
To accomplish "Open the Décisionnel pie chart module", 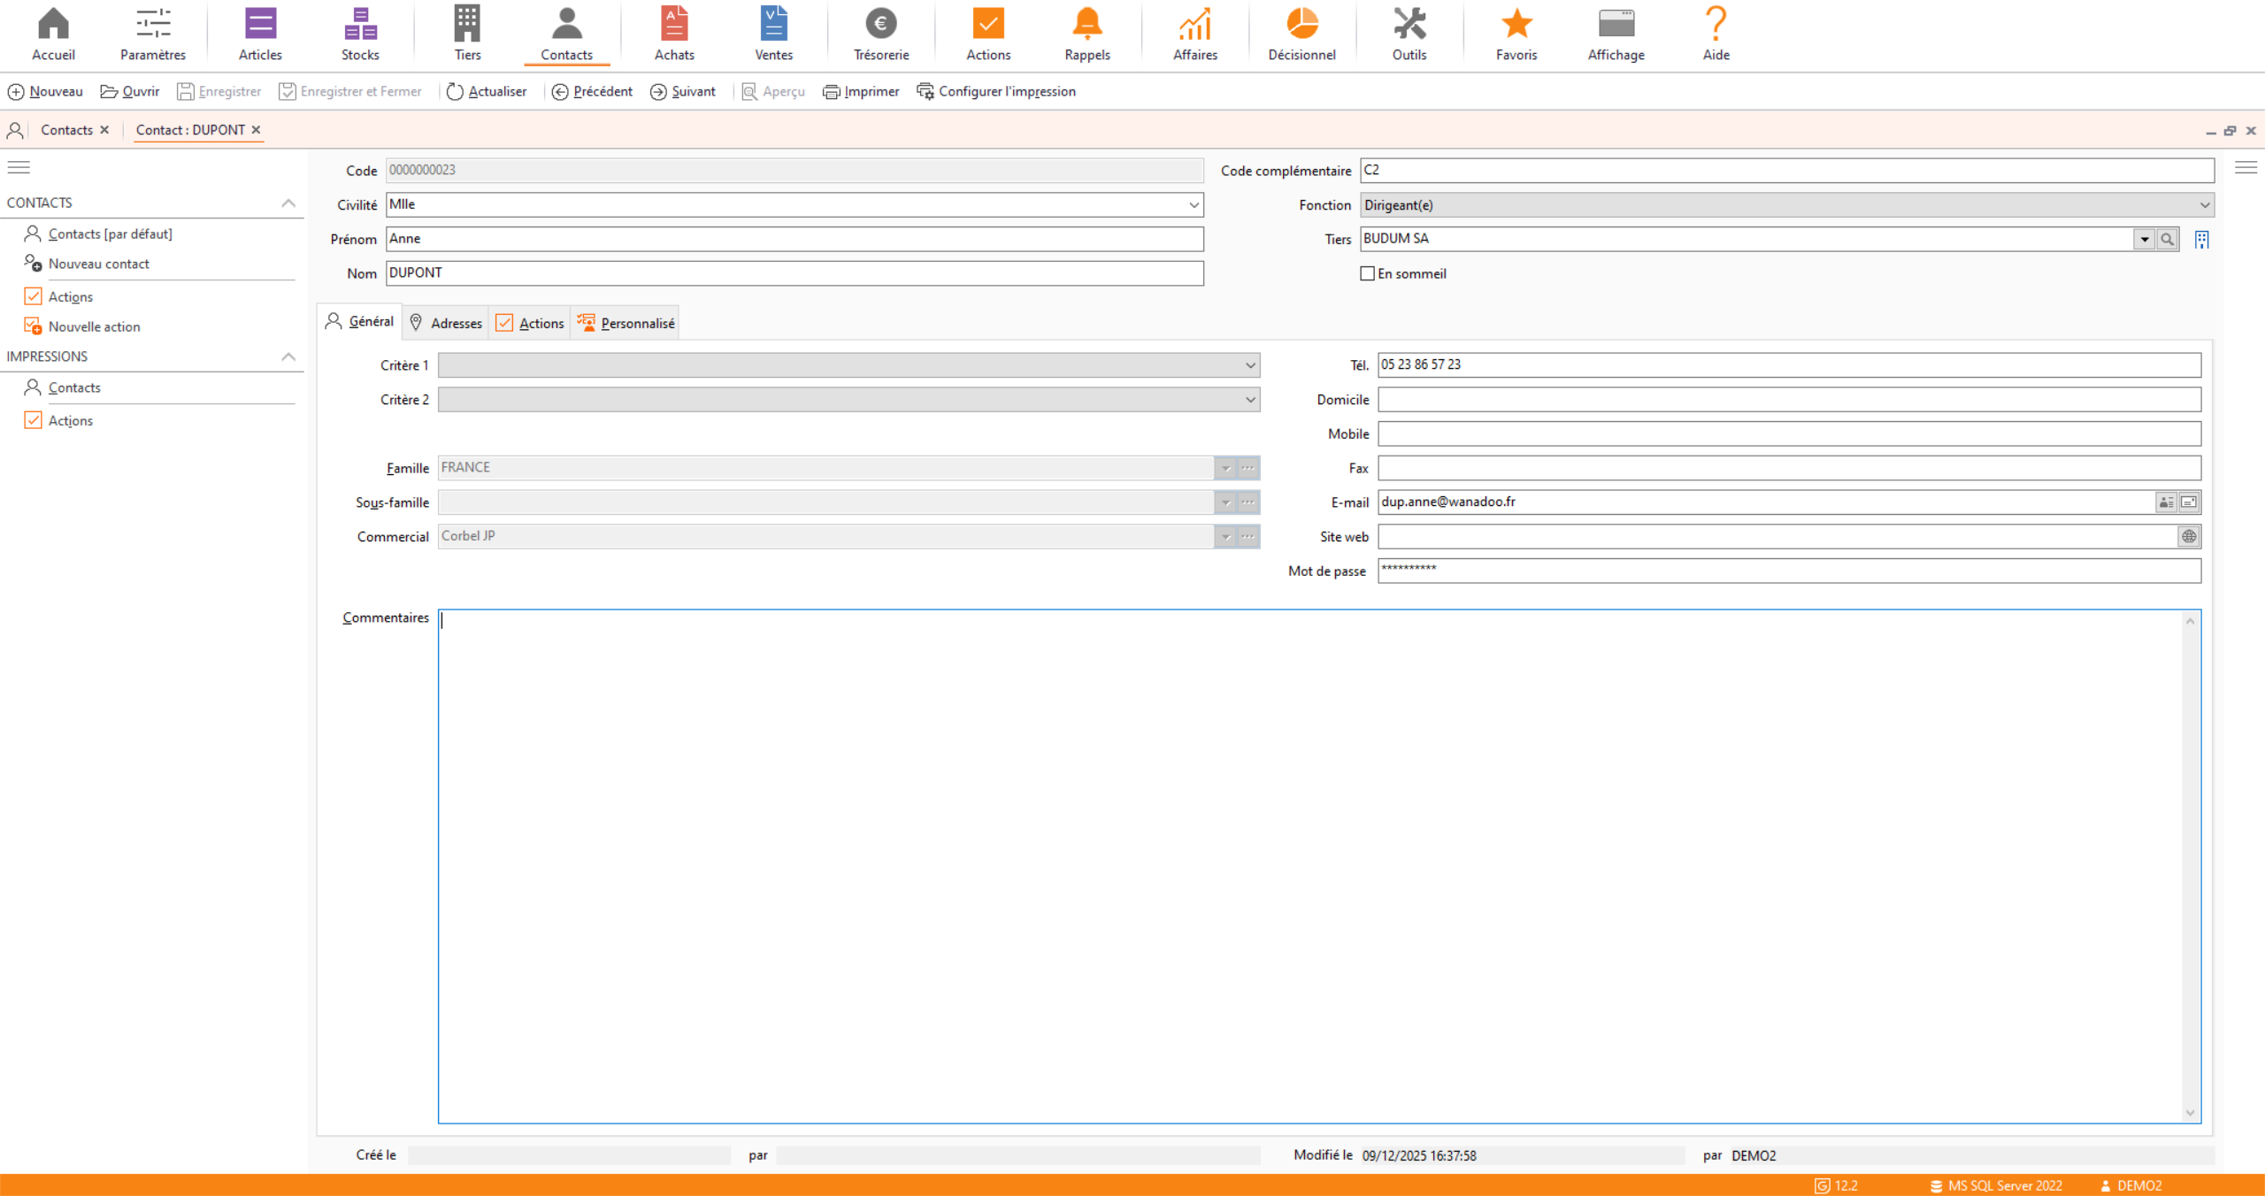I will pyautogui.click(x=1301, y=33).
